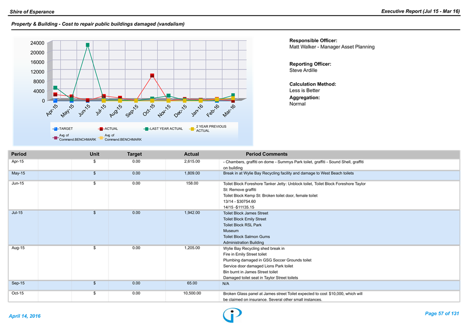470x333 pixels.
Task: Click the Jun-15 green peak data point
Action: 88,45
